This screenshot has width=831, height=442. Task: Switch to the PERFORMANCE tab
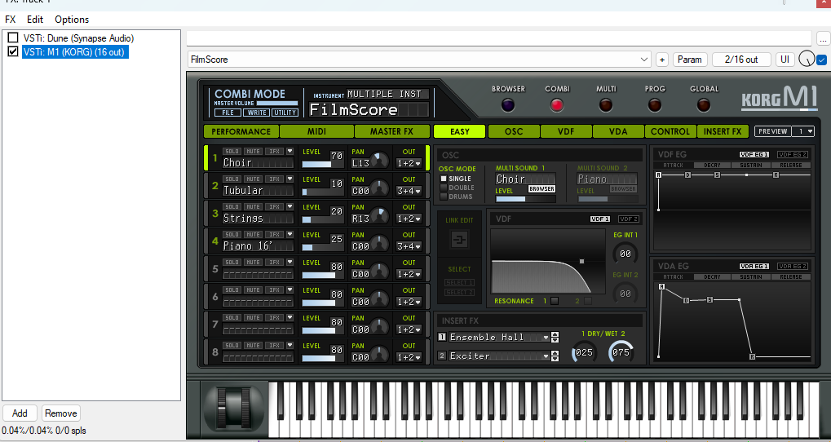point(241,131)
